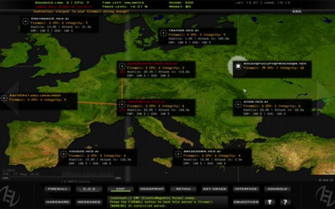The image size is (335, 209).
Task: Open the INTERFACE panel
Action: click(246, 189)
